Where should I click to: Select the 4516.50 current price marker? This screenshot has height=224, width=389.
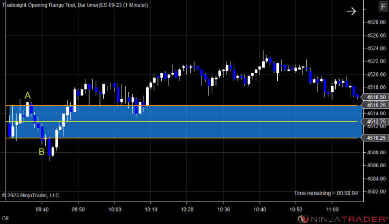pos(374,98)
